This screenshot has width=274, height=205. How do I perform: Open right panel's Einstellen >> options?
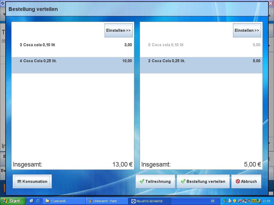[247, 30]
